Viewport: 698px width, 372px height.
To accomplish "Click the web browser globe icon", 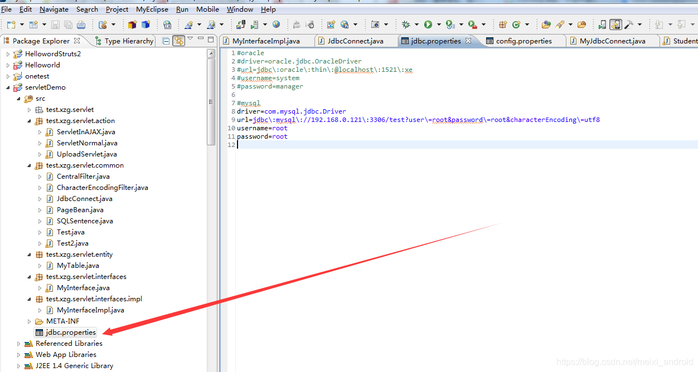I will pyautogui.click(x=277, y=25).
